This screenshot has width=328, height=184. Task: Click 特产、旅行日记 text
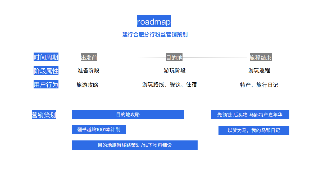(x=259, y=84)
